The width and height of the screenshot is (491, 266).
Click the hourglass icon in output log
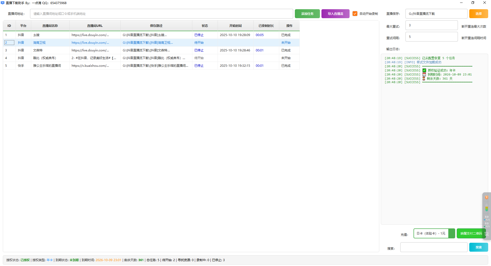(x=424, y=79)
